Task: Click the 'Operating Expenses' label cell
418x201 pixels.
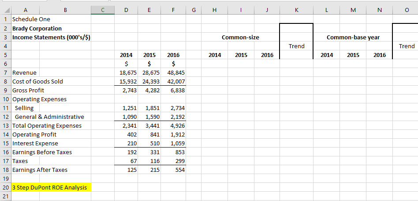Action: pyautogui.click(x=39, y=99)
